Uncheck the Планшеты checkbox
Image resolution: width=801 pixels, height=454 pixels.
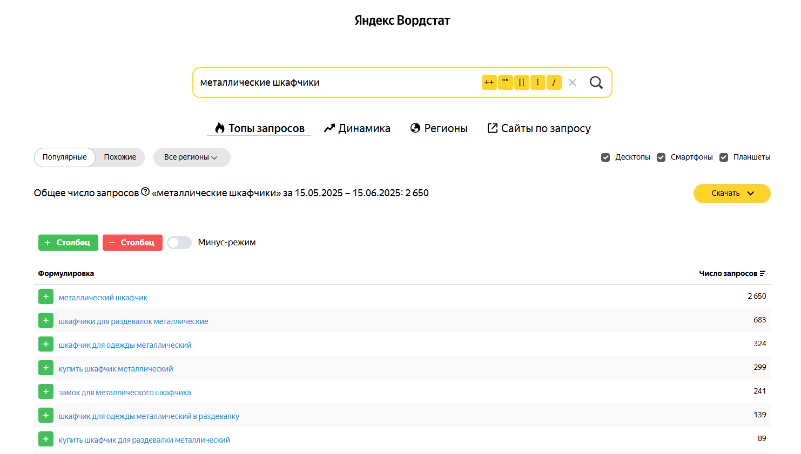pos(724,157)
